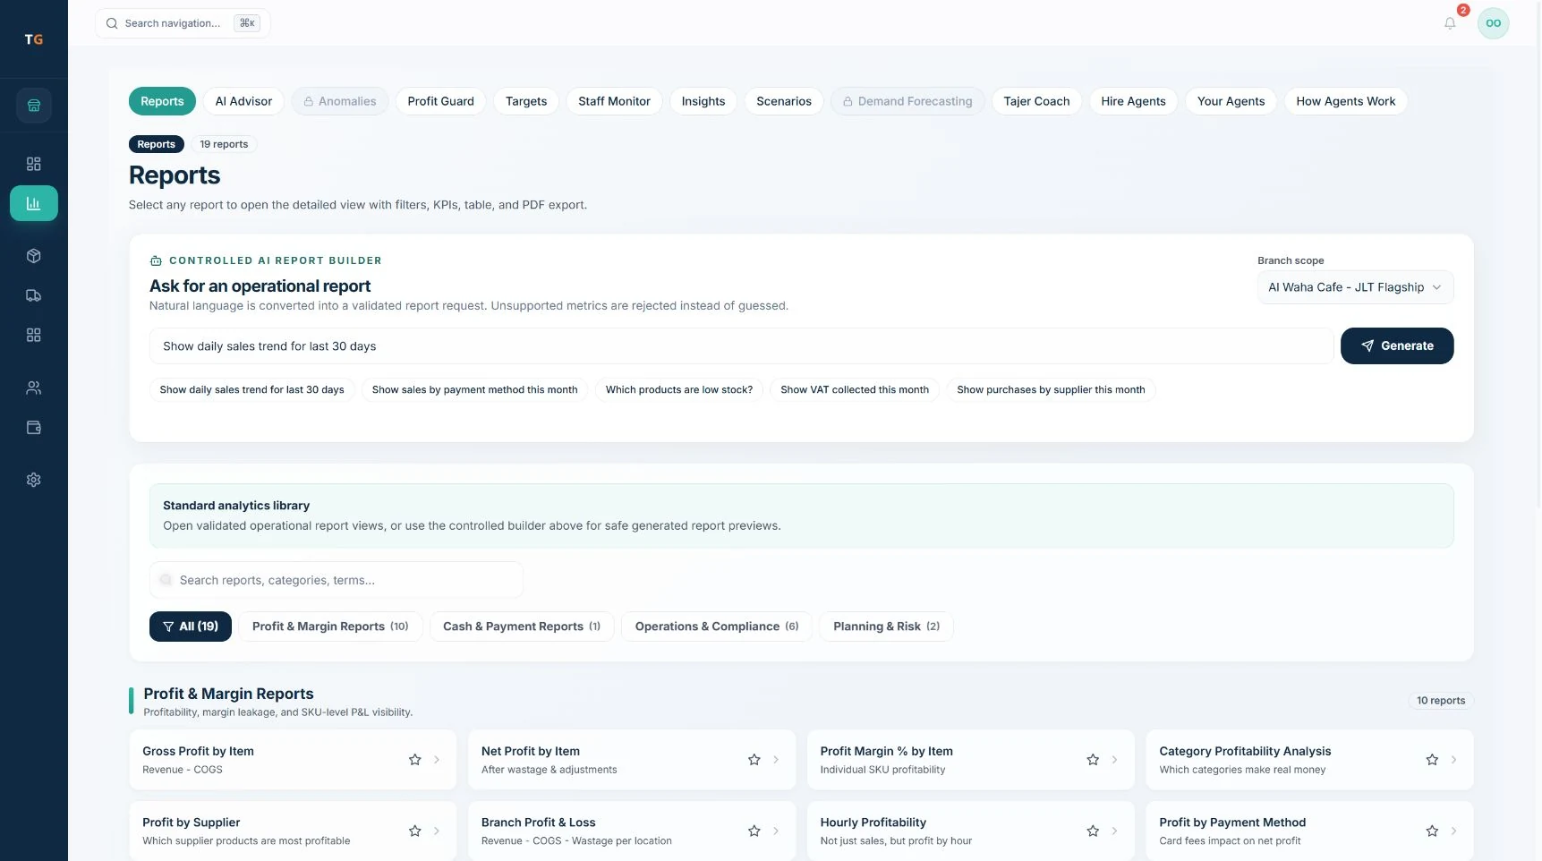Favorite the Gross Profit by Item report
The height and width of the screenshot is (861, 1542).
coord(415,760)
